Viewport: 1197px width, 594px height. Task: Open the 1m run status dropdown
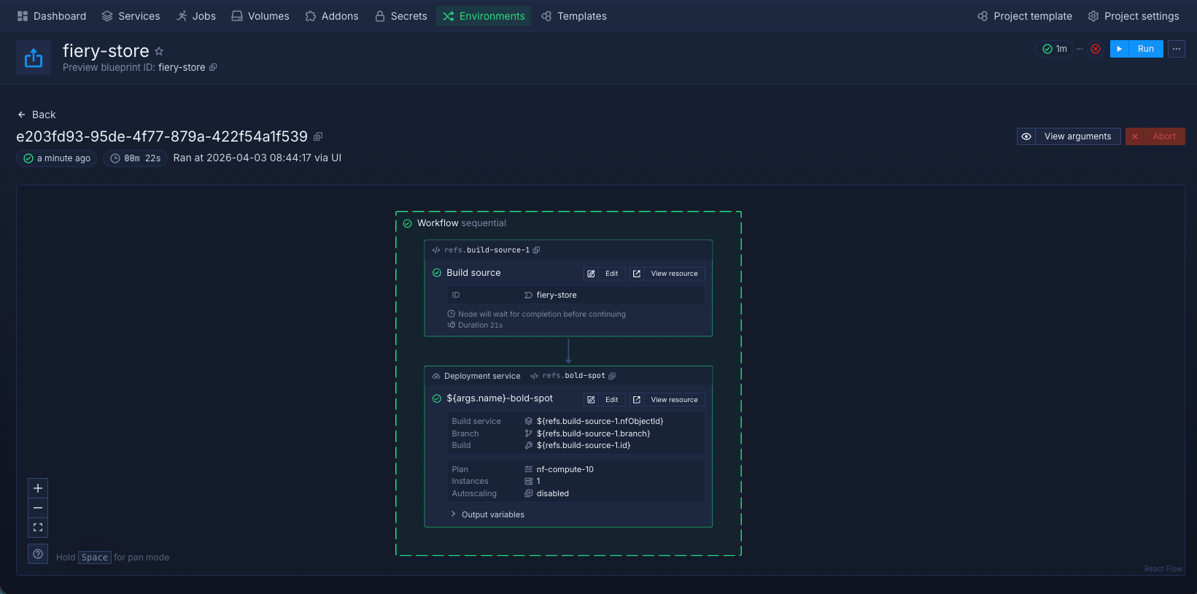click(x=1055, y=49)
